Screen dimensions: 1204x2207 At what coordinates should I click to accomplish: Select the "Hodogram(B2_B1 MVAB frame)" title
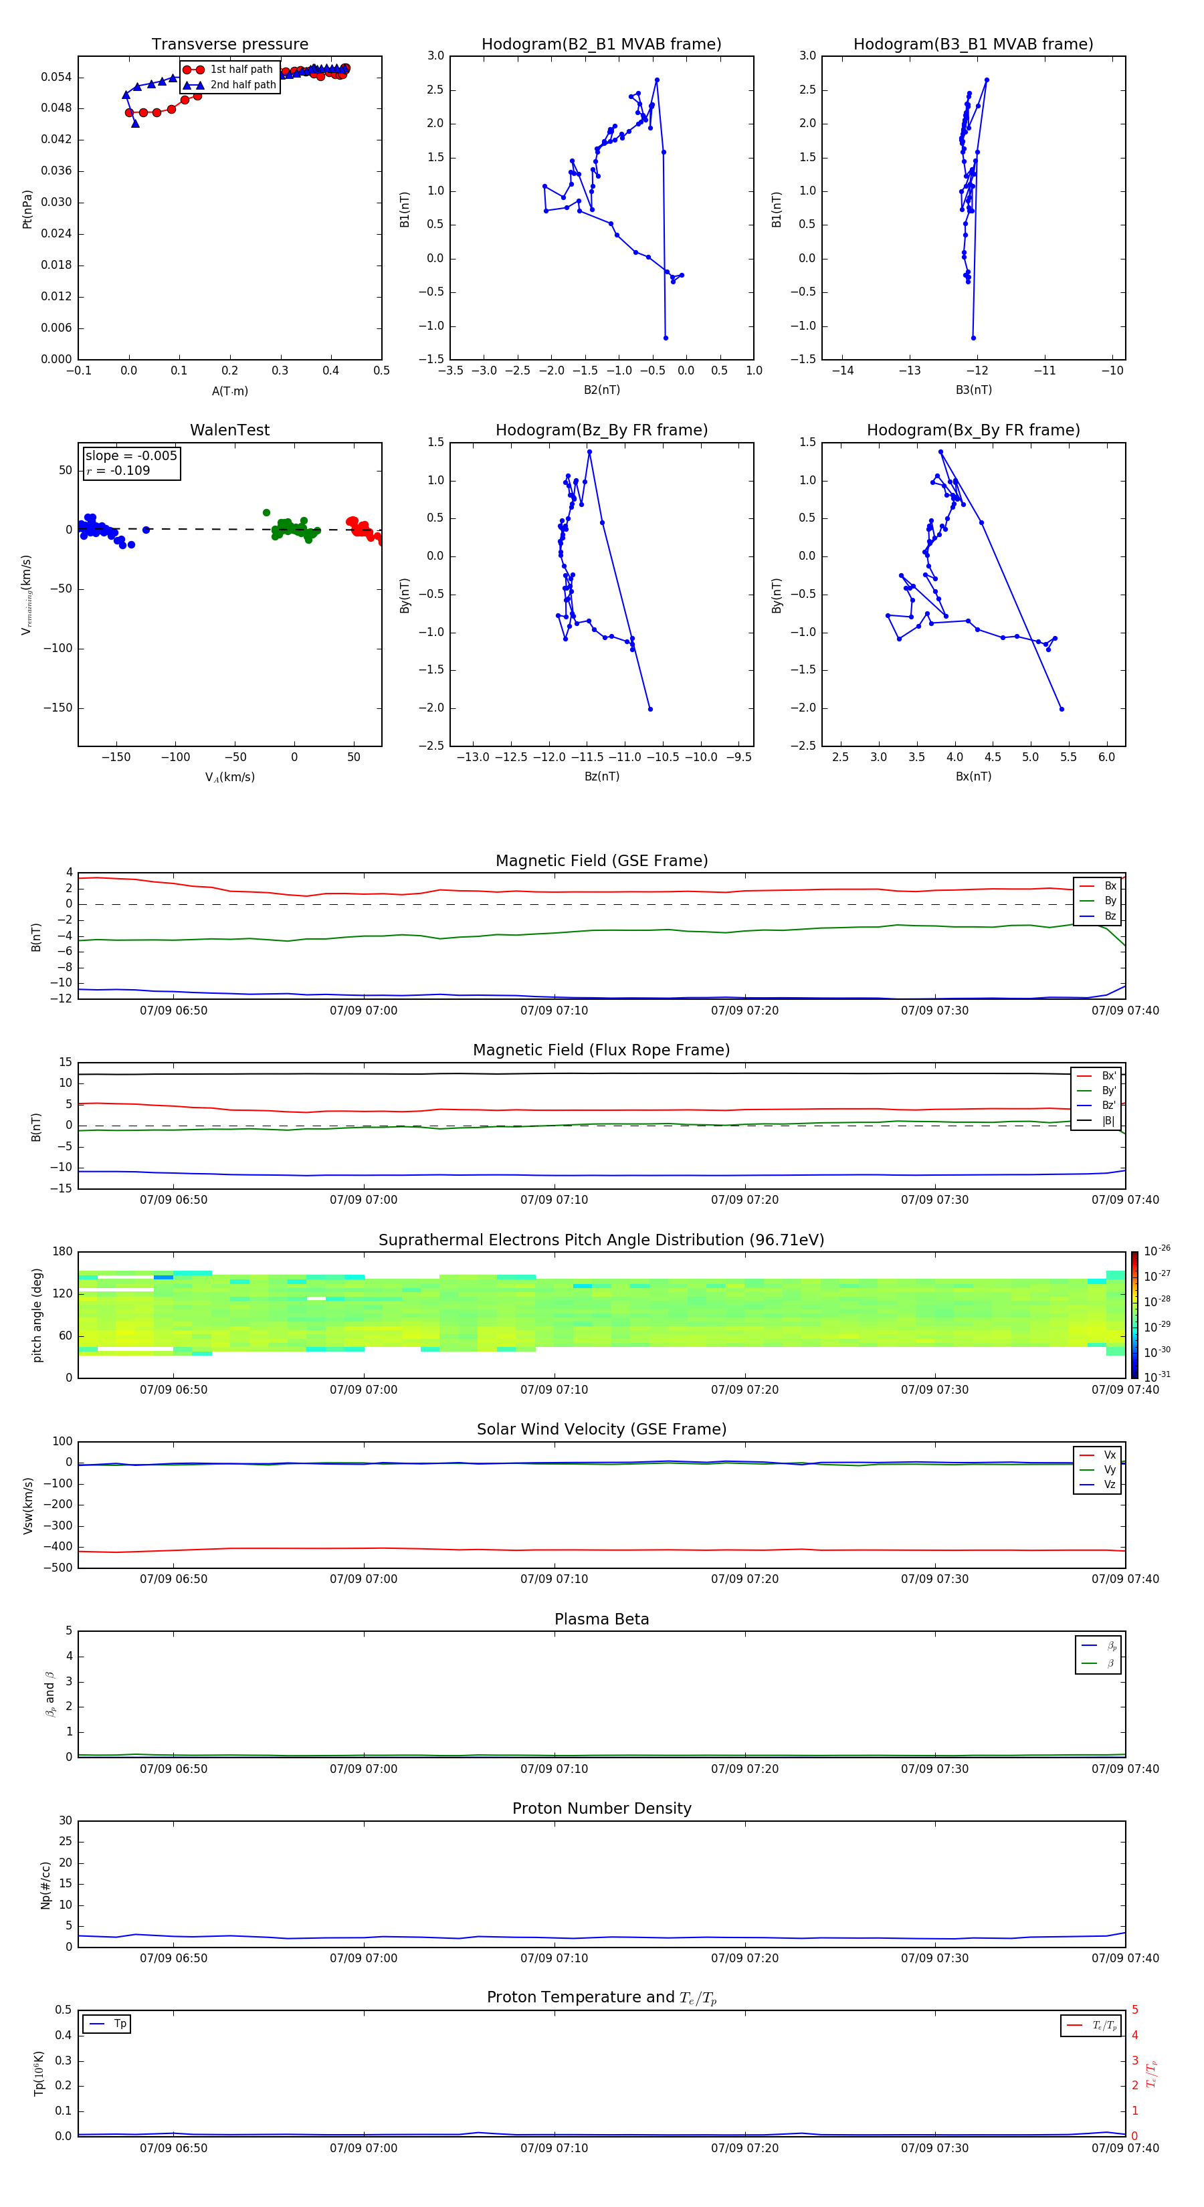[601, 45]
